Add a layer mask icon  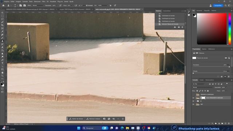pyautogui.click(x=216, y=123)
